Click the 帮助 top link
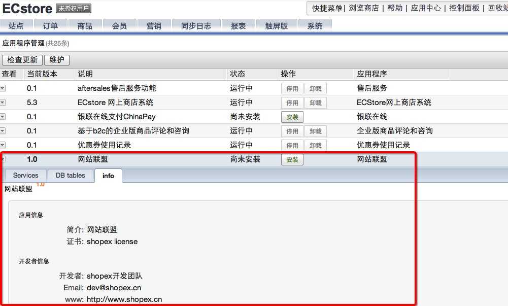508x306 pixels. (395, 8)
